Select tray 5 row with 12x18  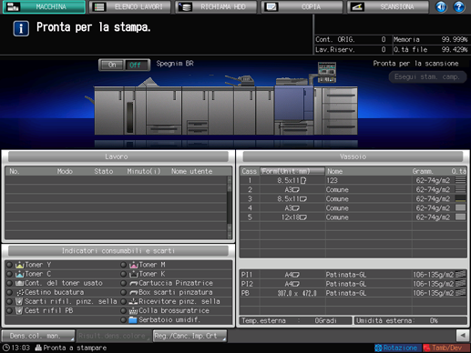[353, 217]
